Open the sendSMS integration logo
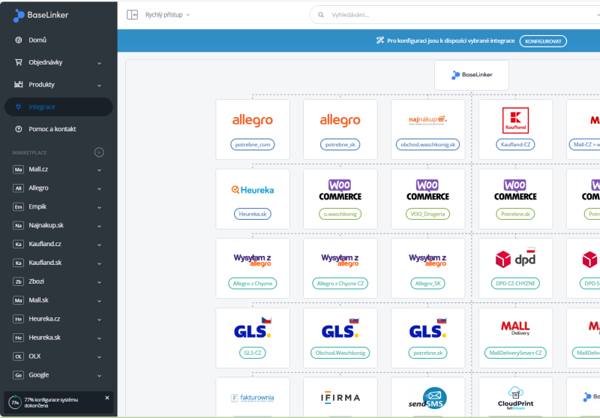 [x=427, y=398]
